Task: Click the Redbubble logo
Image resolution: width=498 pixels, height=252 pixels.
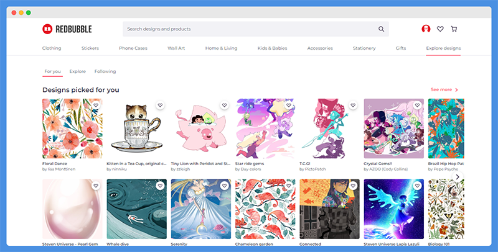Action: [x=67, y=29]
